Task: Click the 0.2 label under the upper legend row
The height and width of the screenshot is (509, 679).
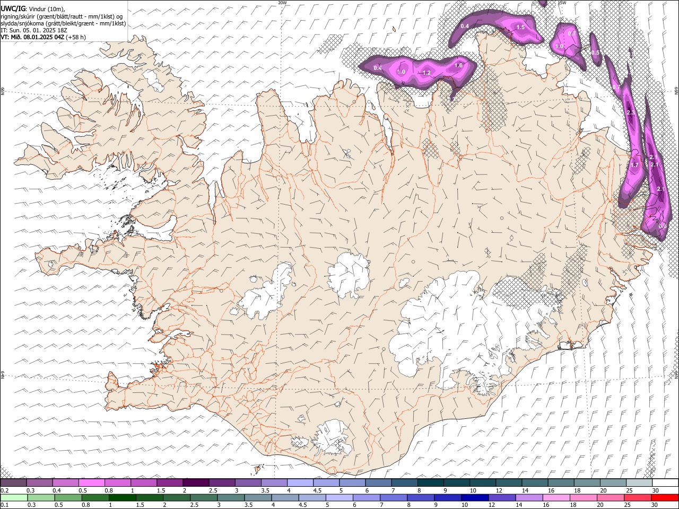Action: tap(4, 490)
